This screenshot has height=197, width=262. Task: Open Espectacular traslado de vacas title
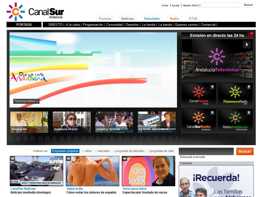(x=145, y=192)
